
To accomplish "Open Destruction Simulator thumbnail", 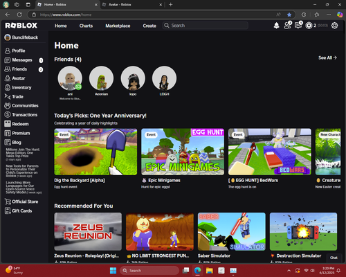I will (x=303, y=231).
